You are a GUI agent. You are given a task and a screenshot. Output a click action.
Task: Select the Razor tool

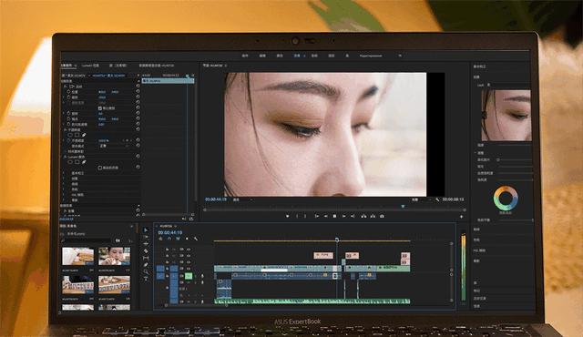click(x=146, y=250)
